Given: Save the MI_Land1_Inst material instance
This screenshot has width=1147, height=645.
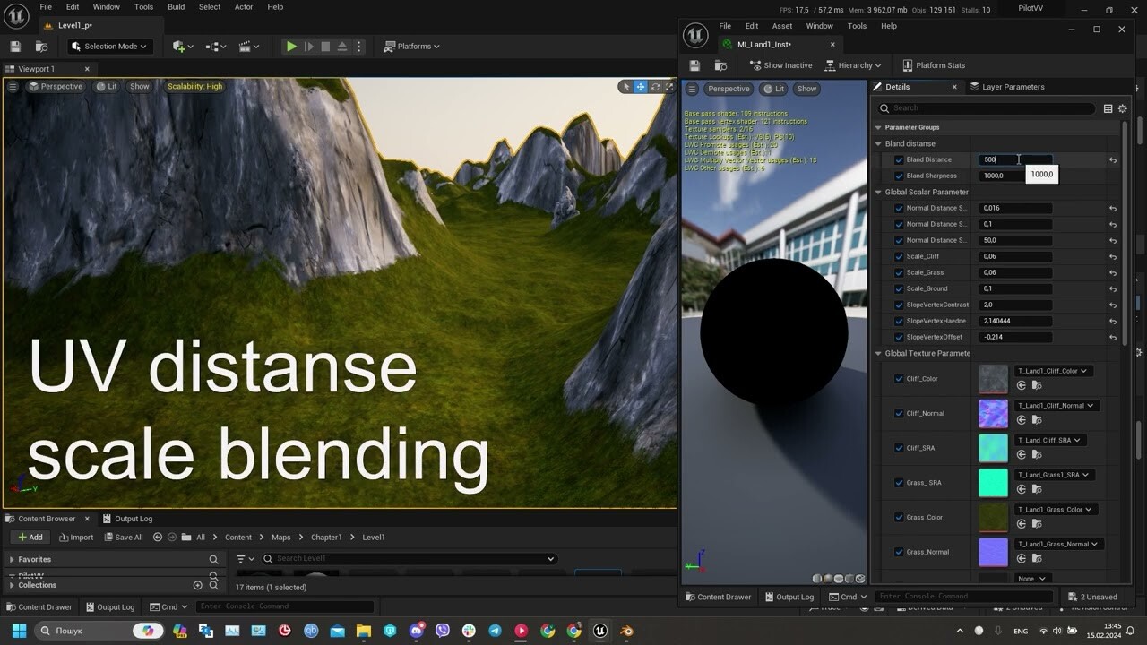Looking at the screenshot, I should click(694, 64).
